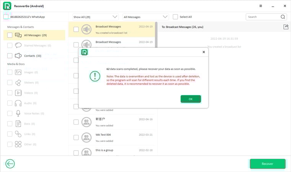Click the WA Test 004 group avatar
Screen dimensions: 291x172
point(86,137)
